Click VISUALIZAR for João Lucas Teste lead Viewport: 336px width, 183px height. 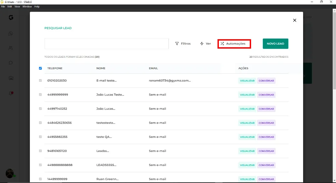pos(247,95)
